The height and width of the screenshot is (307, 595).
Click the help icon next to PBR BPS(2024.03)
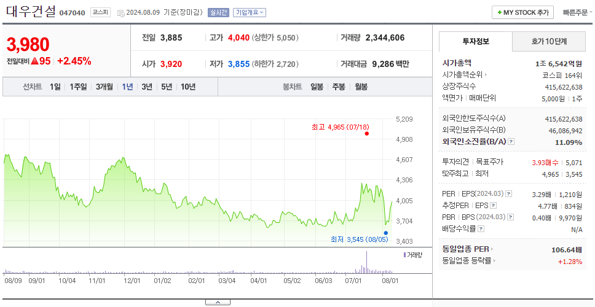coord(511,217)
